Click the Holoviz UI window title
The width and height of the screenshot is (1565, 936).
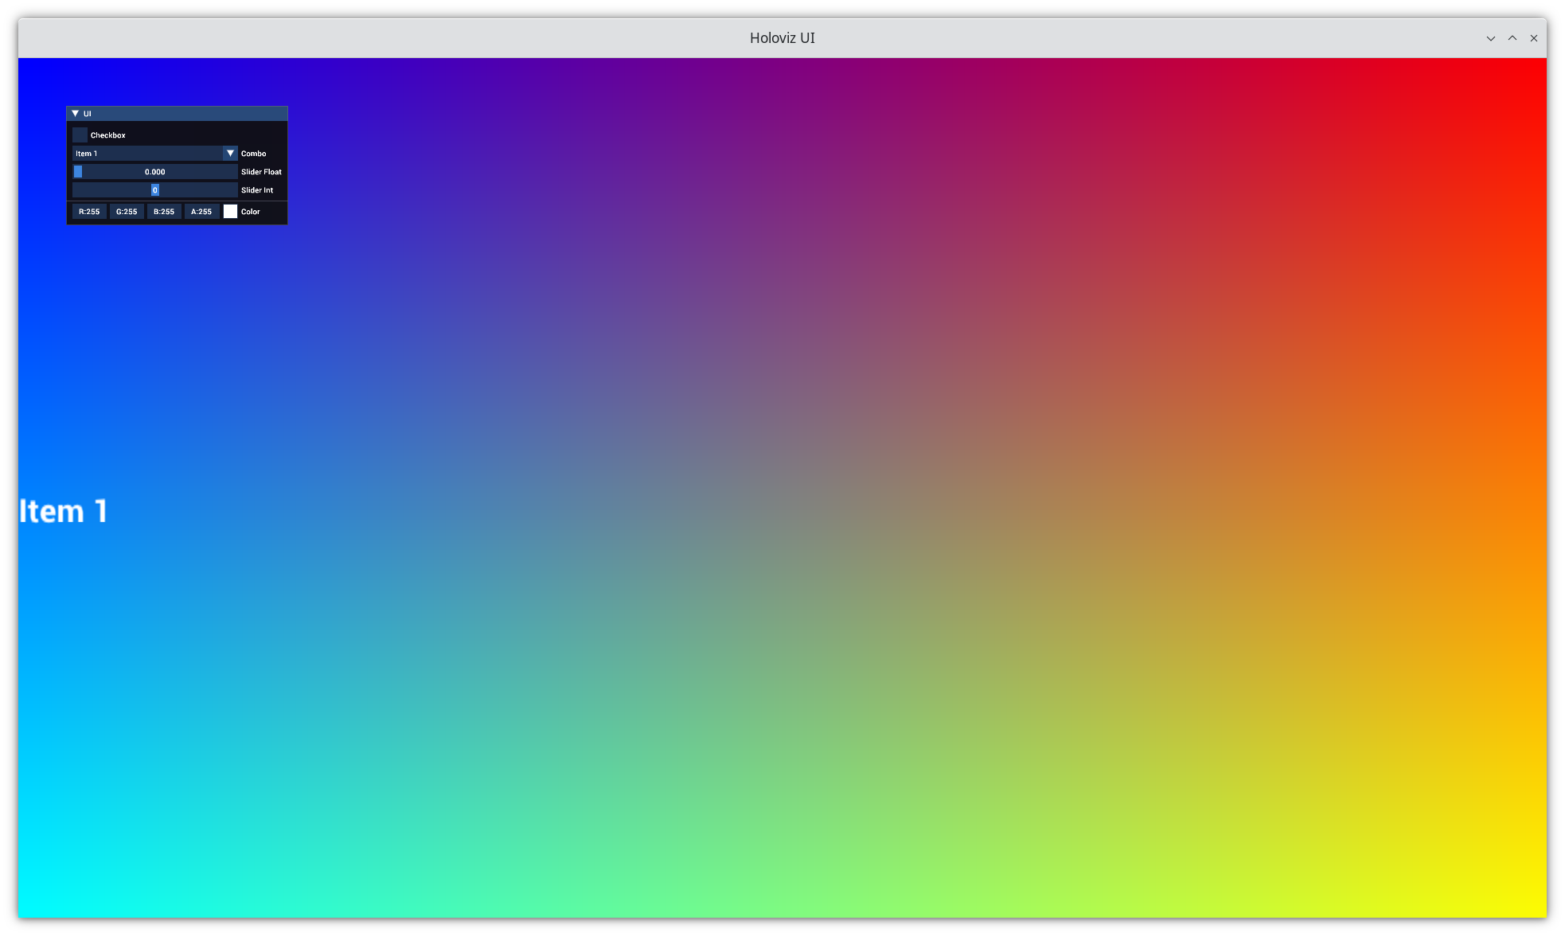pyautogui.click(x=782, y=38)
